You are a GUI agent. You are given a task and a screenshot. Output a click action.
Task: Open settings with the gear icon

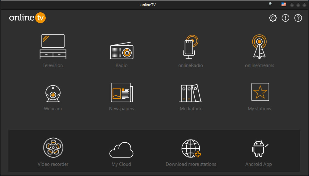pyautogui.click(x=273, y=18)
